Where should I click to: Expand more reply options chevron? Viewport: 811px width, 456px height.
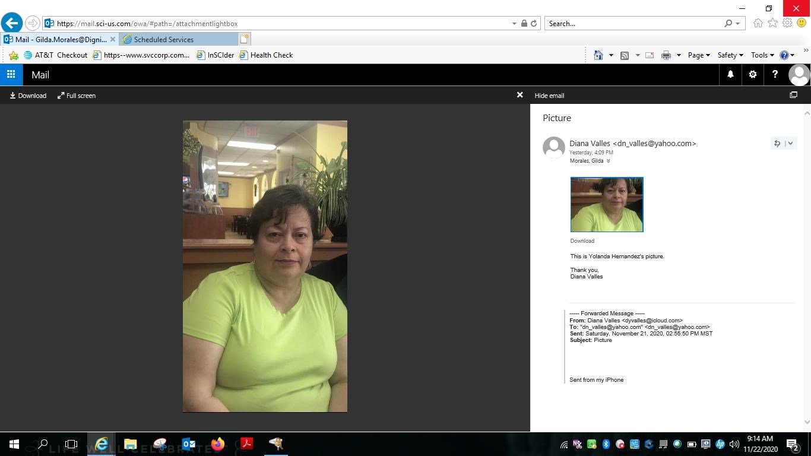[790, 143]
